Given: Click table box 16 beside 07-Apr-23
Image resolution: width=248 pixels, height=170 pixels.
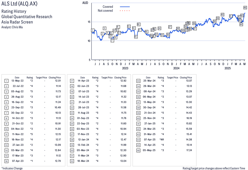Looking at the screenshot, I should tap(6, 161).
